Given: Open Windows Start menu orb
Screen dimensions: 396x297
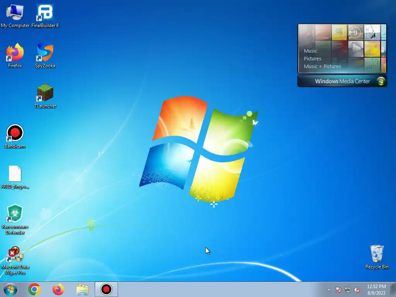Looking at the screenshot, I should tap(10, 289).
